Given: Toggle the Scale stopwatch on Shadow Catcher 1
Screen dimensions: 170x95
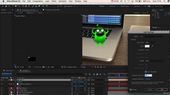Looking at the screenshot, I should pyautogui.click(x=16, y=86).
